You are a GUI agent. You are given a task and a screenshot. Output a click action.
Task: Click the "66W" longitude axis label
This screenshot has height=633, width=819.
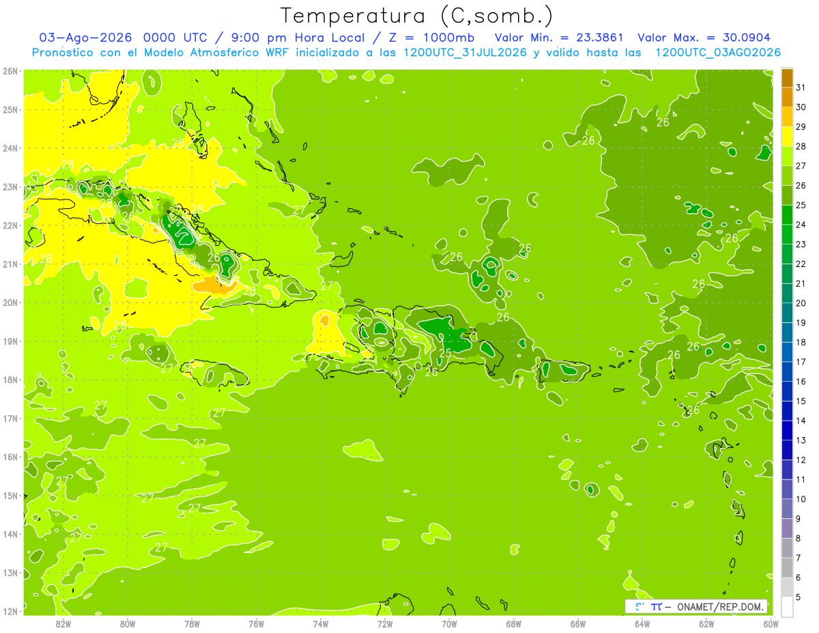(578, 624)
